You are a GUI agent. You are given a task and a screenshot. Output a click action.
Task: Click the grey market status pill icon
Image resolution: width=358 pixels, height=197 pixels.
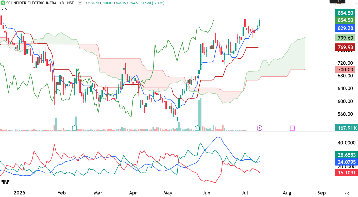tap(80, 3)
